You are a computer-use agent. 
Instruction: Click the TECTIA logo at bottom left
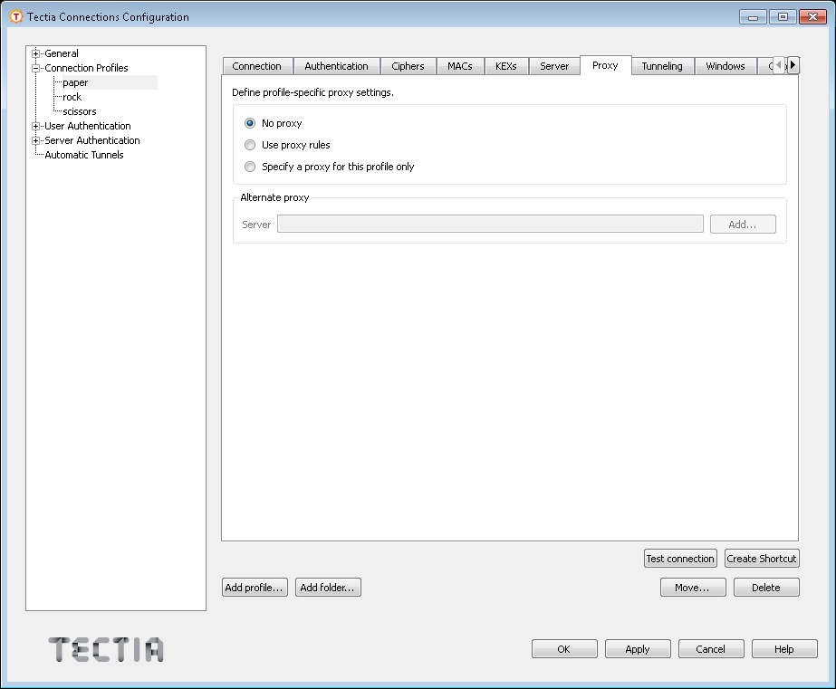(105, 648)
